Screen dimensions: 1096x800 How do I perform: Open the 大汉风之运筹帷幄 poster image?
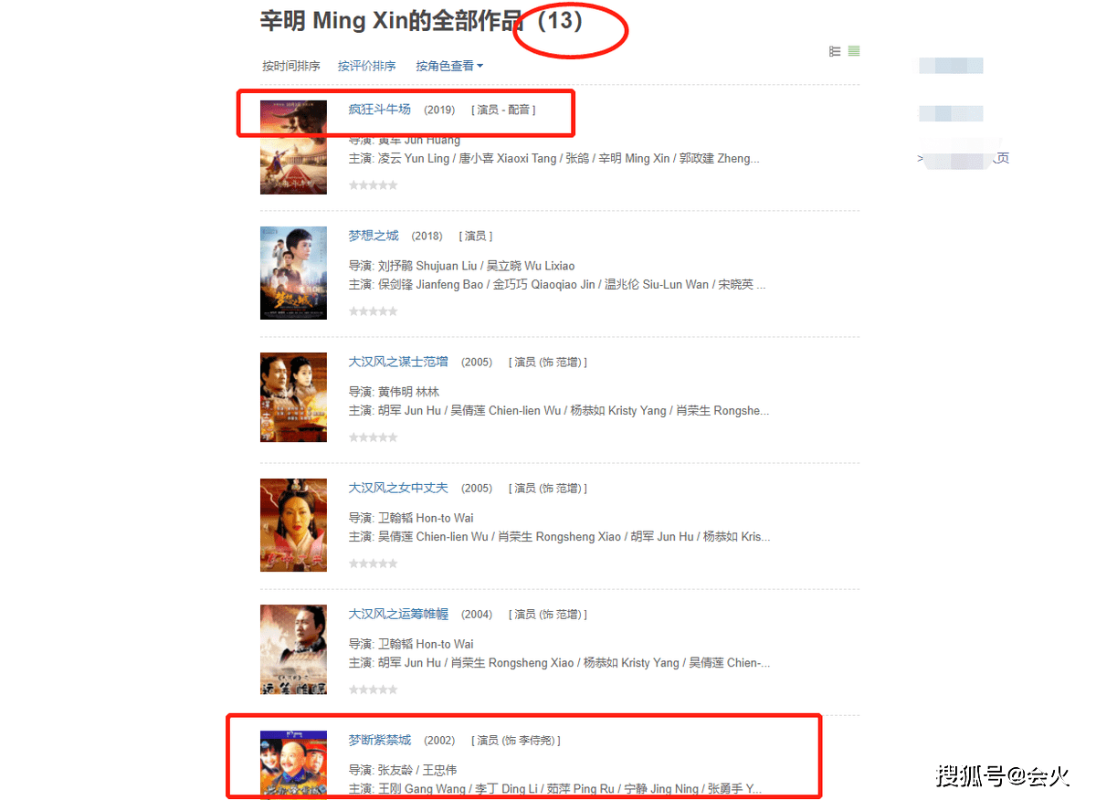(x=293, y=650)
